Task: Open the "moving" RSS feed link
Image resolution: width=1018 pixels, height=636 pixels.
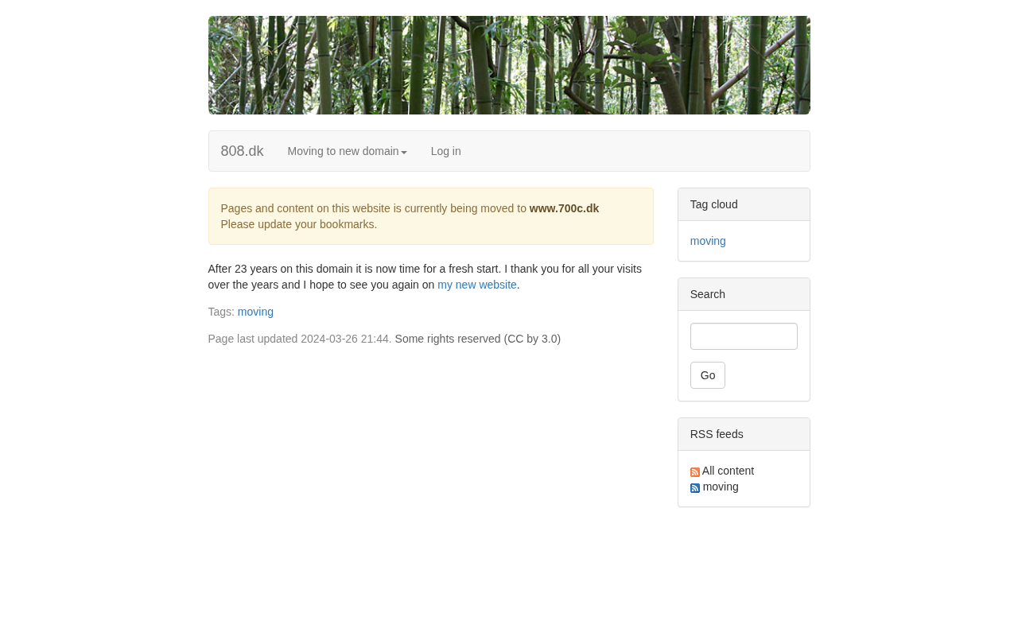Action: [x=721, y=487]
